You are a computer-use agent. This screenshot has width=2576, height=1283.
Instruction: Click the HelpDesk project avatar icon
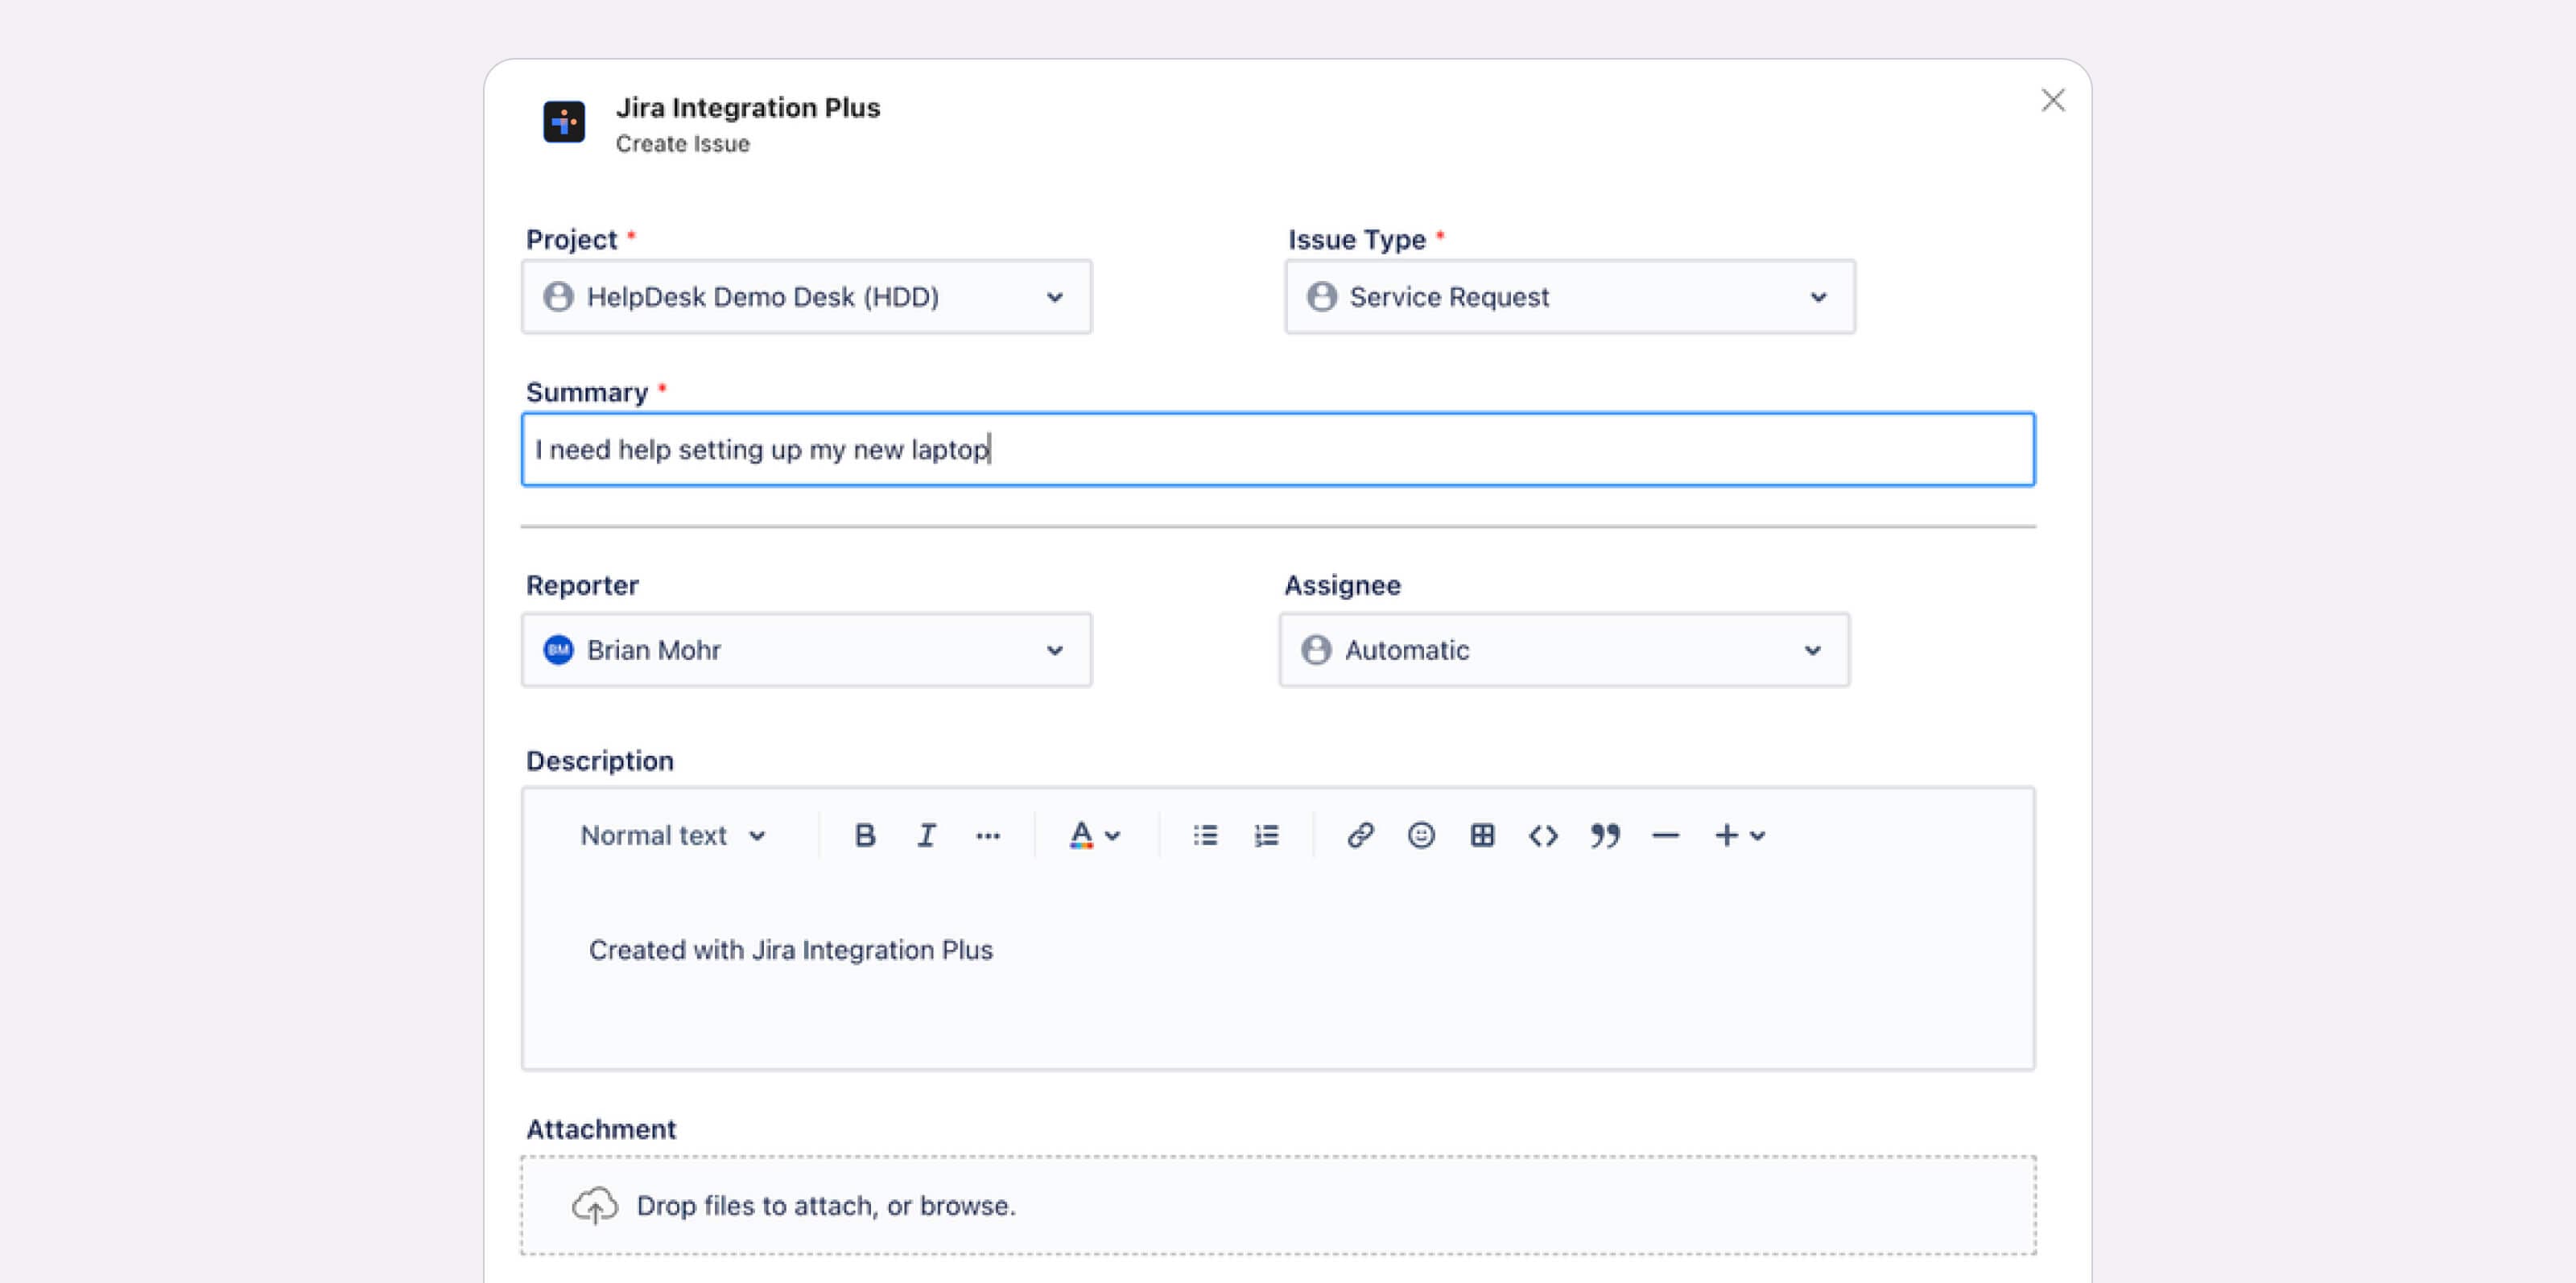(x=558, y=297)
